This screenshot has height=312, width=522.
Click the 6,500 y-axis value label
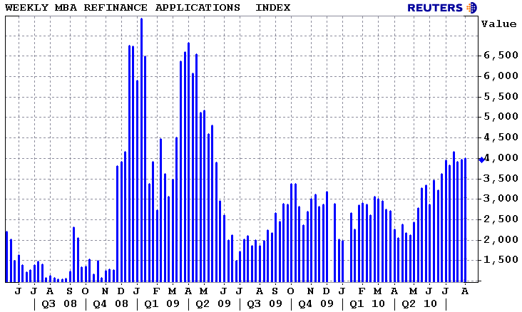[x=501, y=56]
